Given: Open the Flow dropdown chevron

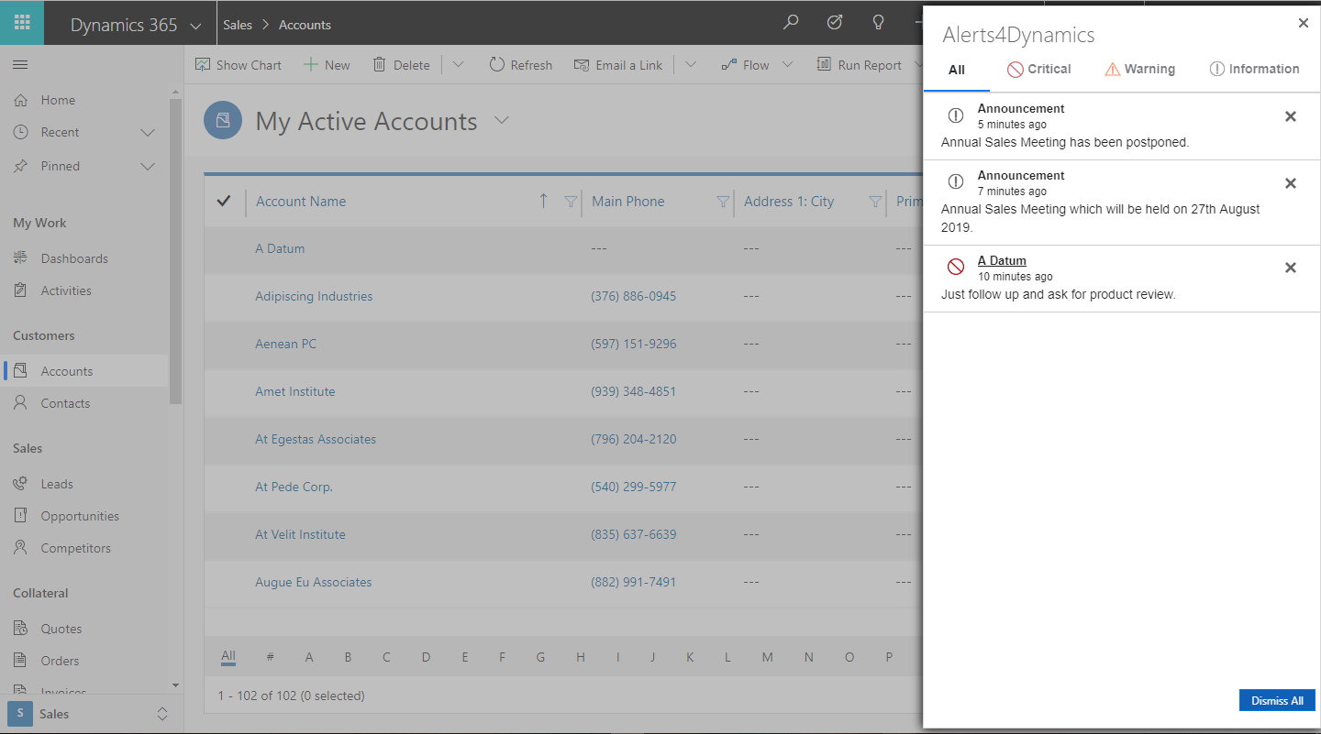Looking at the screenshot, I should (787, 65).
